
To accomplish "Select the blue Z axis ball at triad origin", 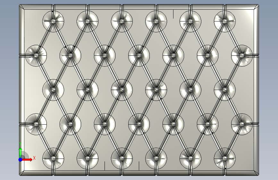I will point(21,160).
